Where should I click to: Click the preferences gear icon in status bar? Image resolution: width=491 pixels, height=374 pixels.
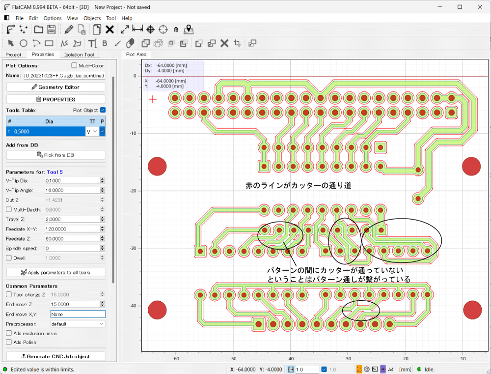point(366,369)
